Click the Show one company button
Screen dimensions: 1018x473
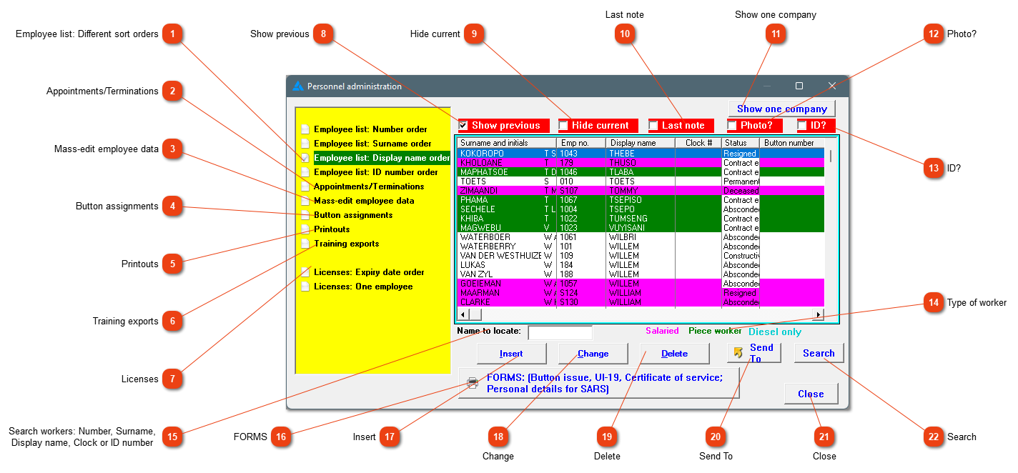(782, 109)
